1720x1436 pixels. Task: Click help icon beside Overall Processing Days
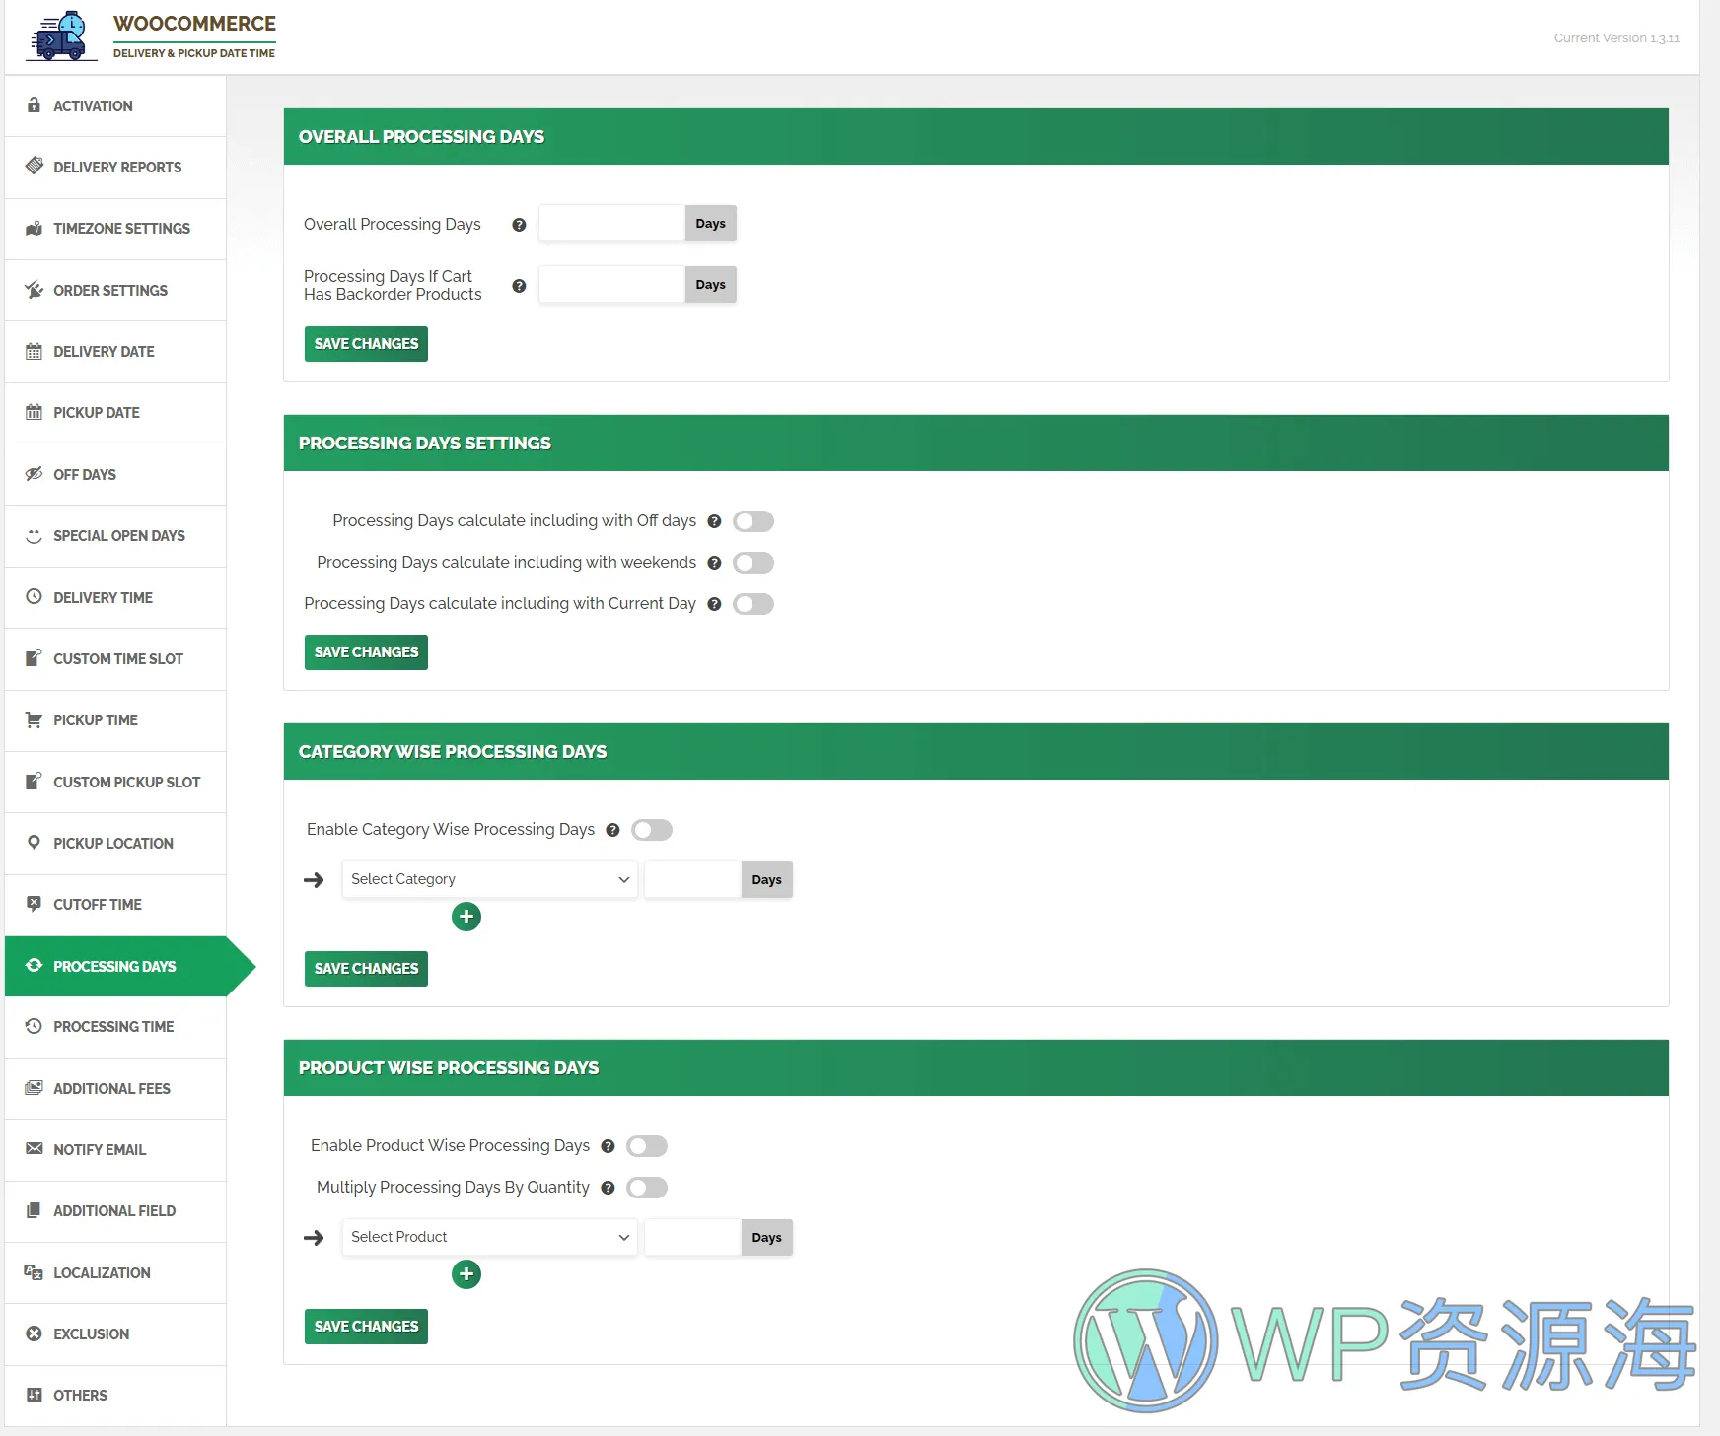coord(519,225)
